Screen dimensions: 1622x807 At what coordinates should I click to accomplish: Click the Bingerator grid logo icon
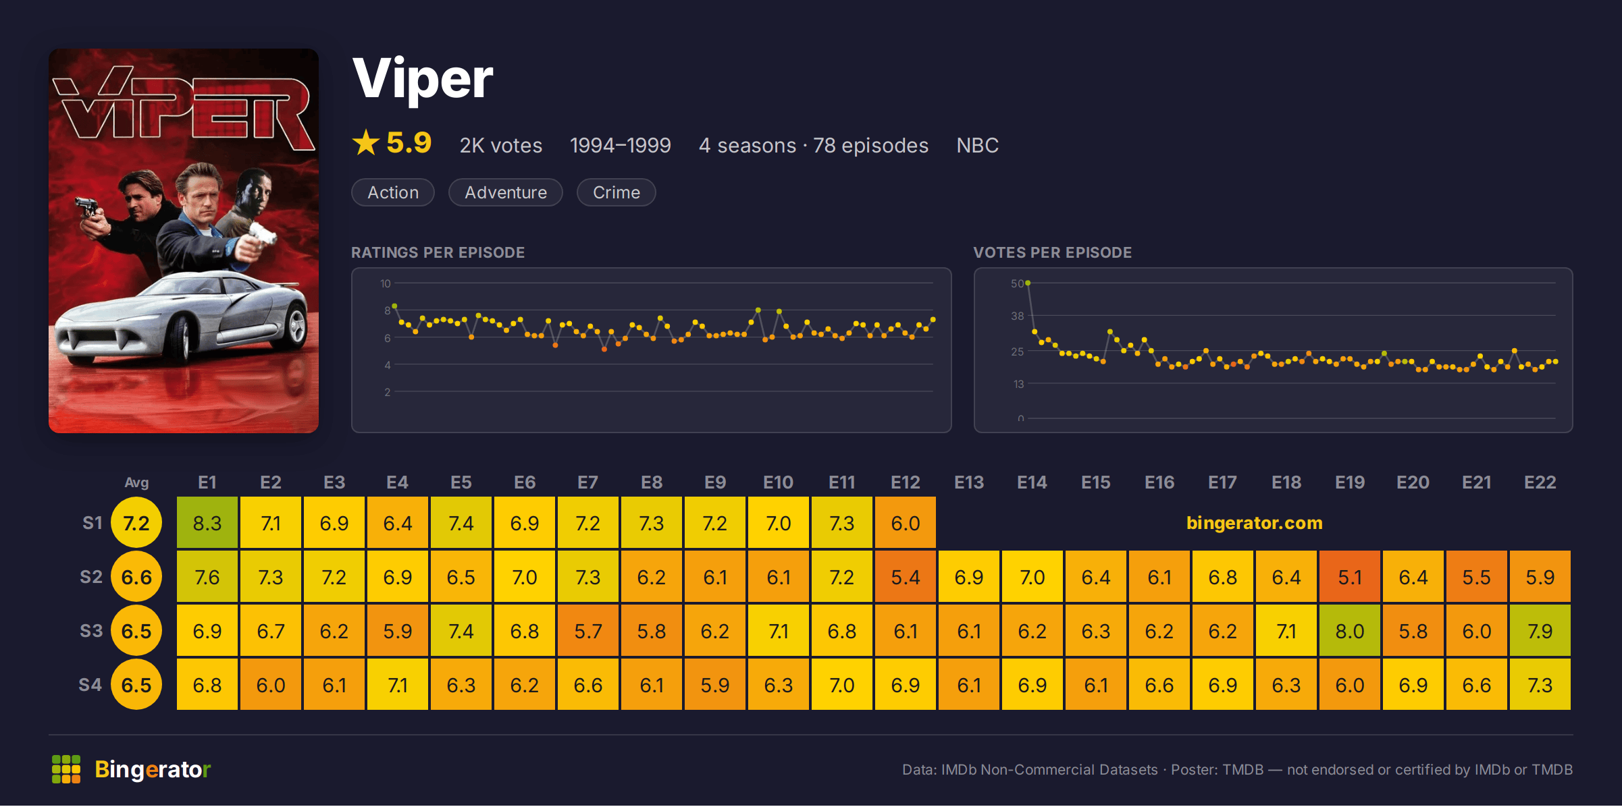click(66, 769)
